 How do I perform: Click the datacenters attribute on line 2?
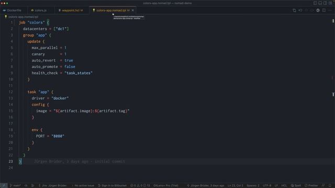pyautogui.click(x=35, y=29)
